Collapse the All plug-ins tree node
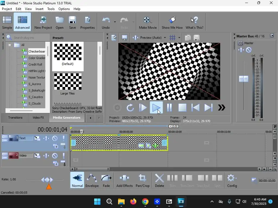Screen dimensions: 278x208 (x=10, y=45)
